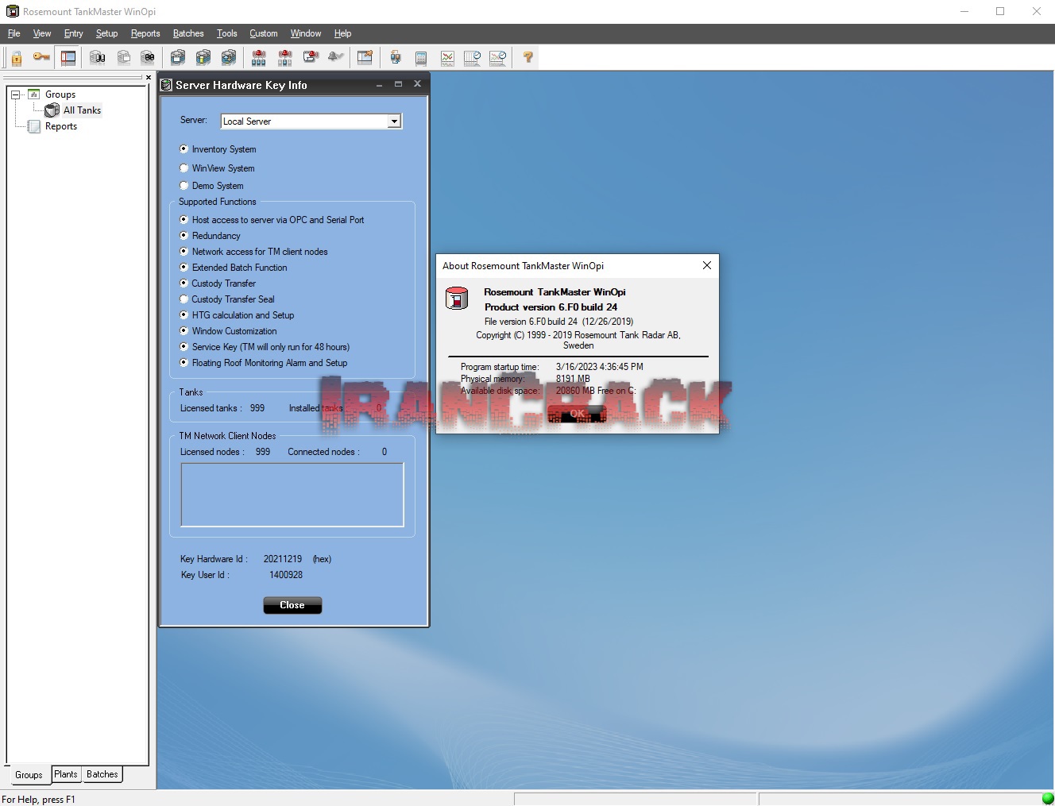This screenshot has height=806, width=1055.
Task: Open the Batches menu
Action: click(x=187, y=33)
